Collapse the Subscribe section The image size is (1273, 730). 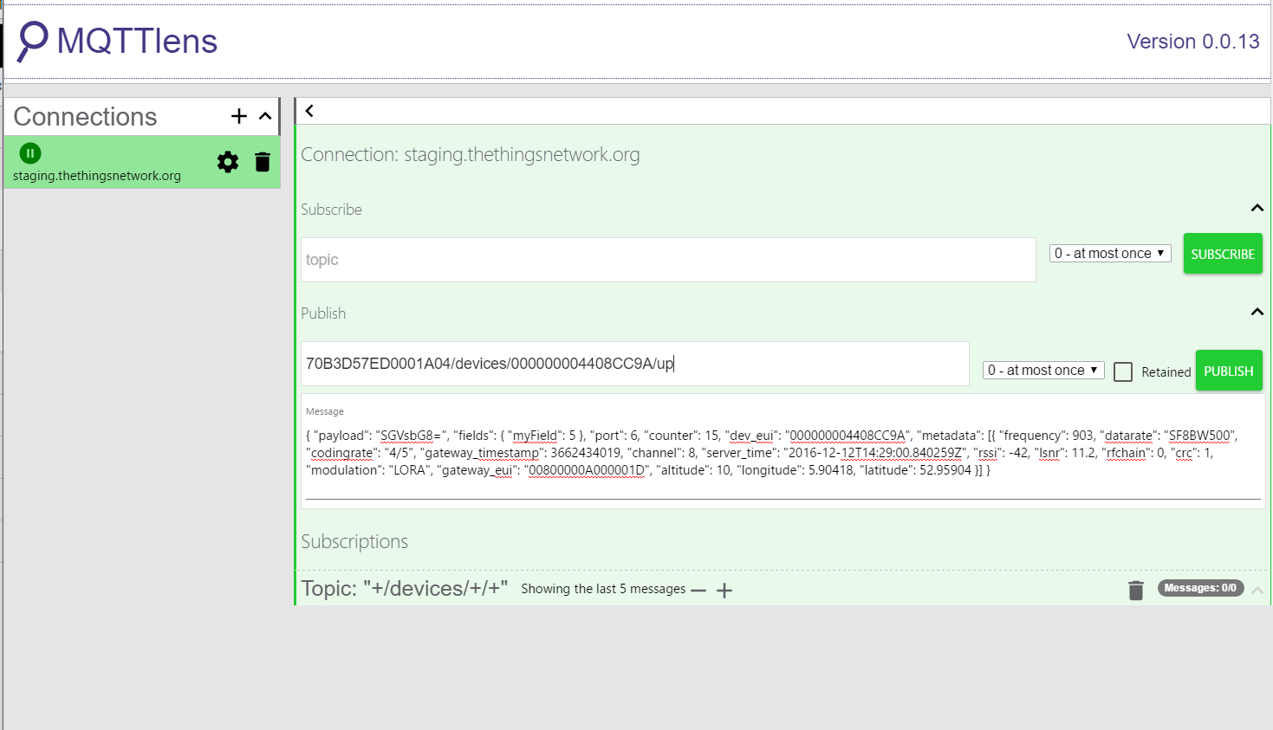1257,208
